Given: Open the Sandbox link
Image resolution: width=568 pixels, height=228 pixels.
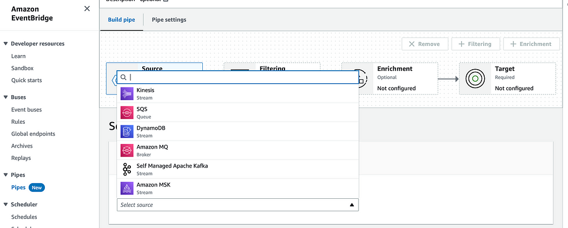Looking at the screenshot, I should coord(23,68).
